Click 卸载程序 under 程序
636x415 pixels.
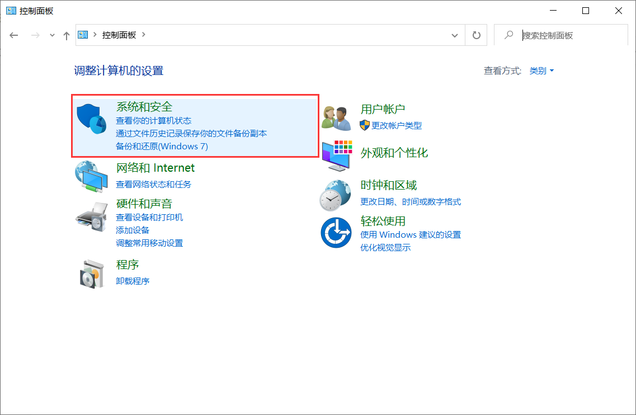click(134, 281)
